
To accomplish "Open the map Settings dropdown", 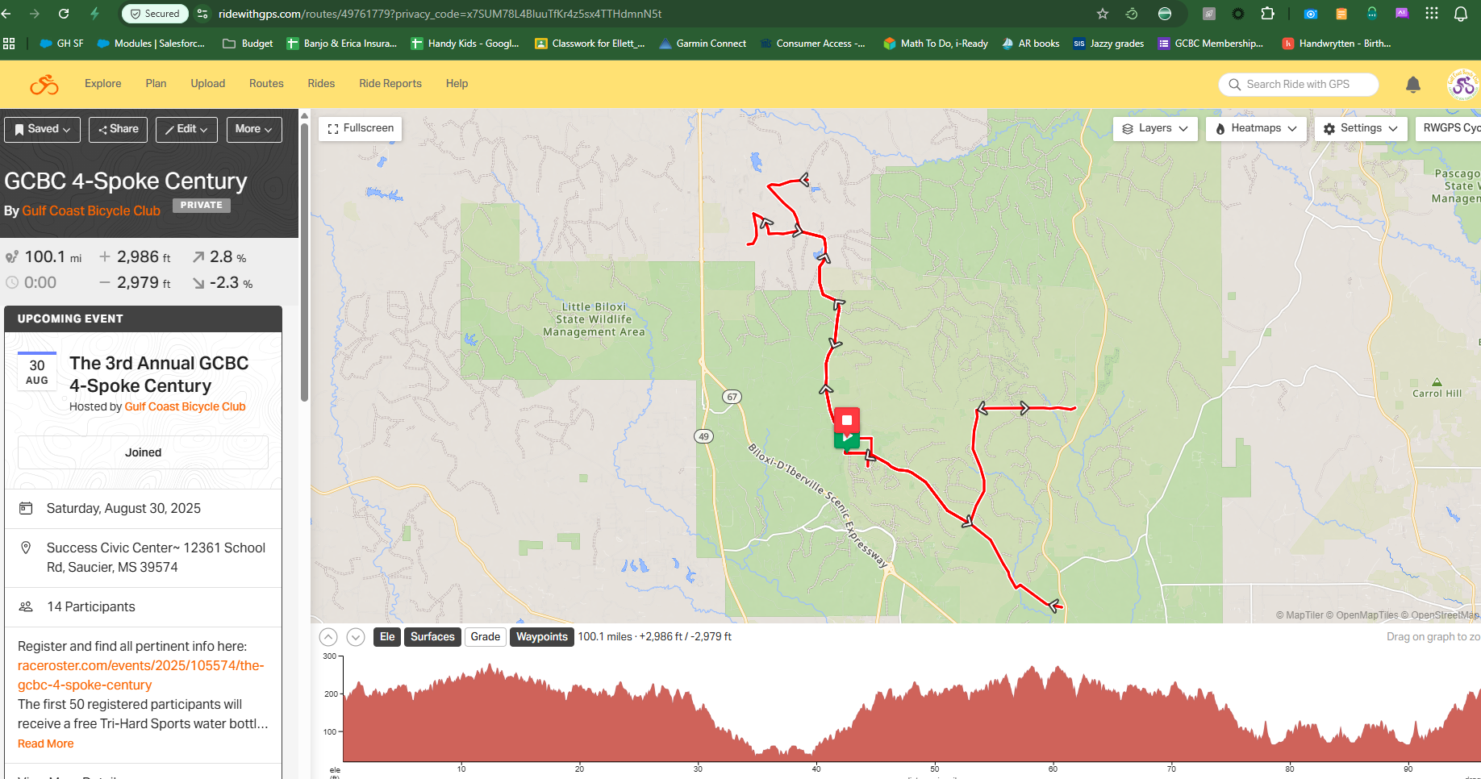I will [x=1361, y=128].
